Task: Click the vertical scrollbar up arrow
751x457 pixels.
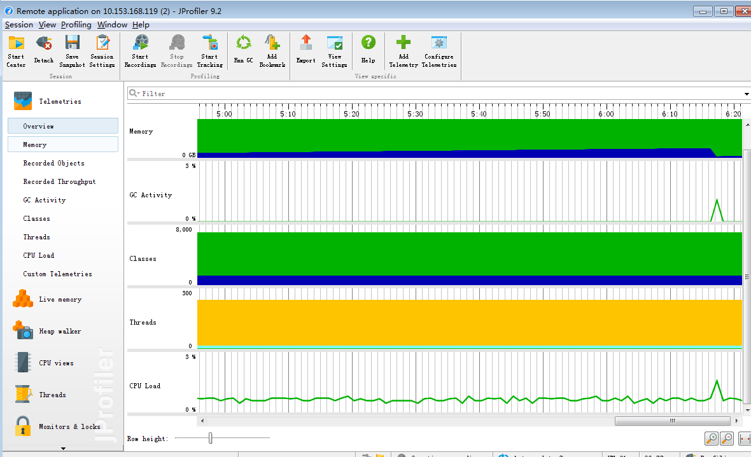Action: tap(747, 125)
